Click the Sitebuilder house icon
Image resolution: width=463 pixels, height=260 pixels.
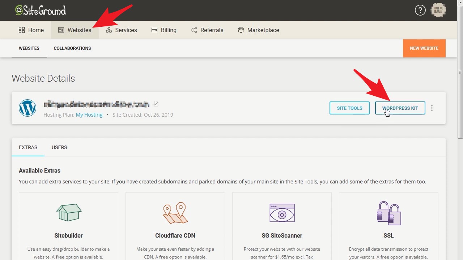pos(69,212)
